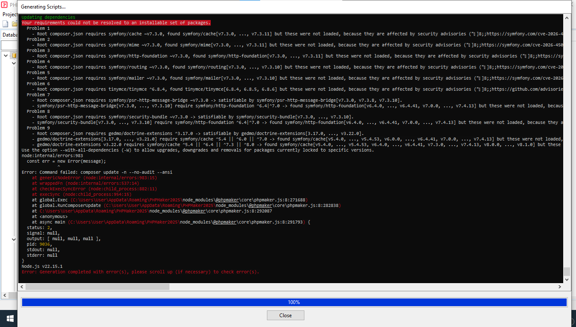576x327 pixels.
Task: Click the down arrow of the console scrollbar
Action: [x=566, y=280]
